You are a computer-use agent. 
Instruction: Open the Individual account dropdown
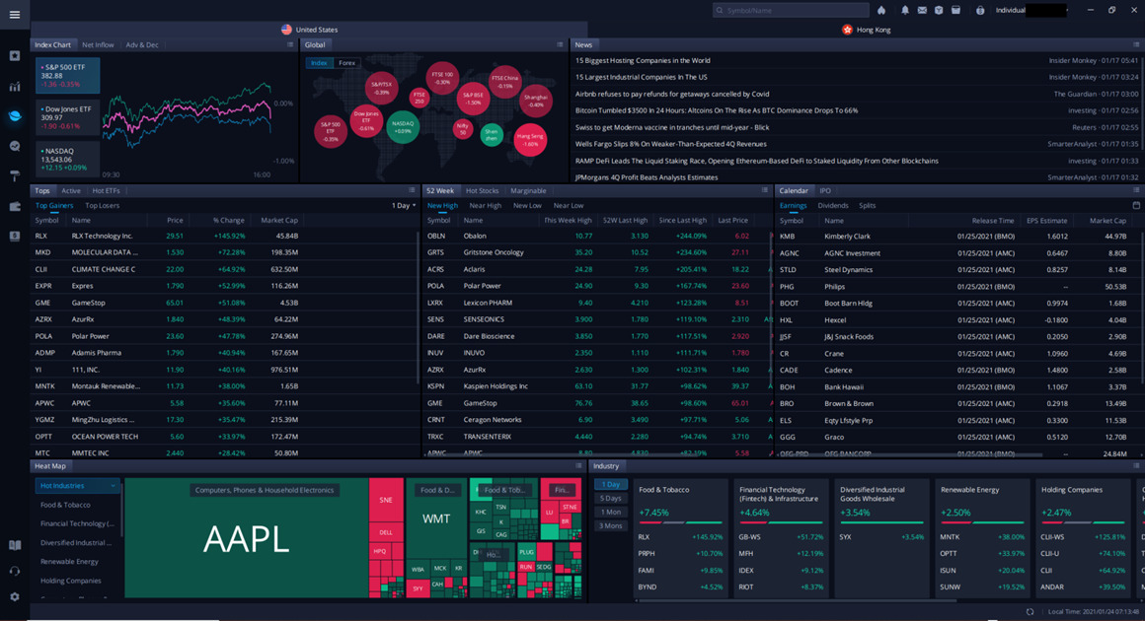(1031, 10)
